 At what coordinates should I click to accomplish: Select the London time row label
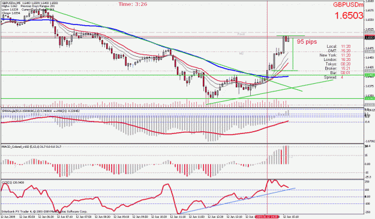click(x=330, y=60)
